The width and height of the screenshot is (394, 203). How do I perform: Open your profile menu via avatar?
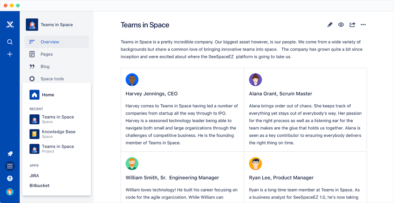click(x=10, y=192)
